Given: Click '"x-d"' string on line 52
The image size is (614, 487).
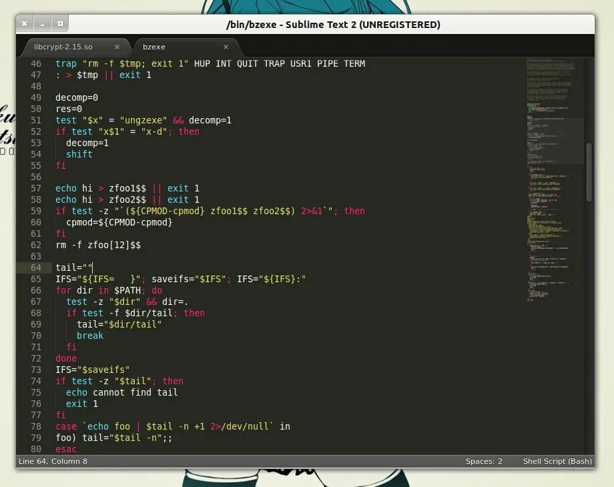Looking at the screenshot, I should 154,131.
